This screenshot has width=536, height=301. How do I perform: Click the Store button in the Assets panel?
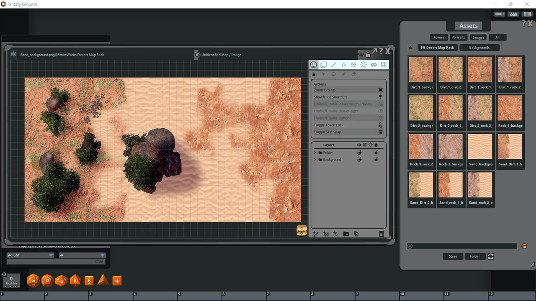pyautogui.click(x=453, y=256)
